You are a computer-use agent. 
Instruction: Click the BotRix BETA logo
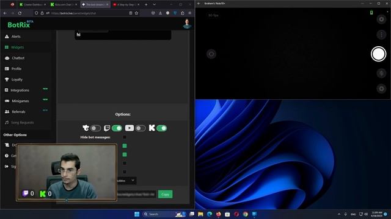20,24
